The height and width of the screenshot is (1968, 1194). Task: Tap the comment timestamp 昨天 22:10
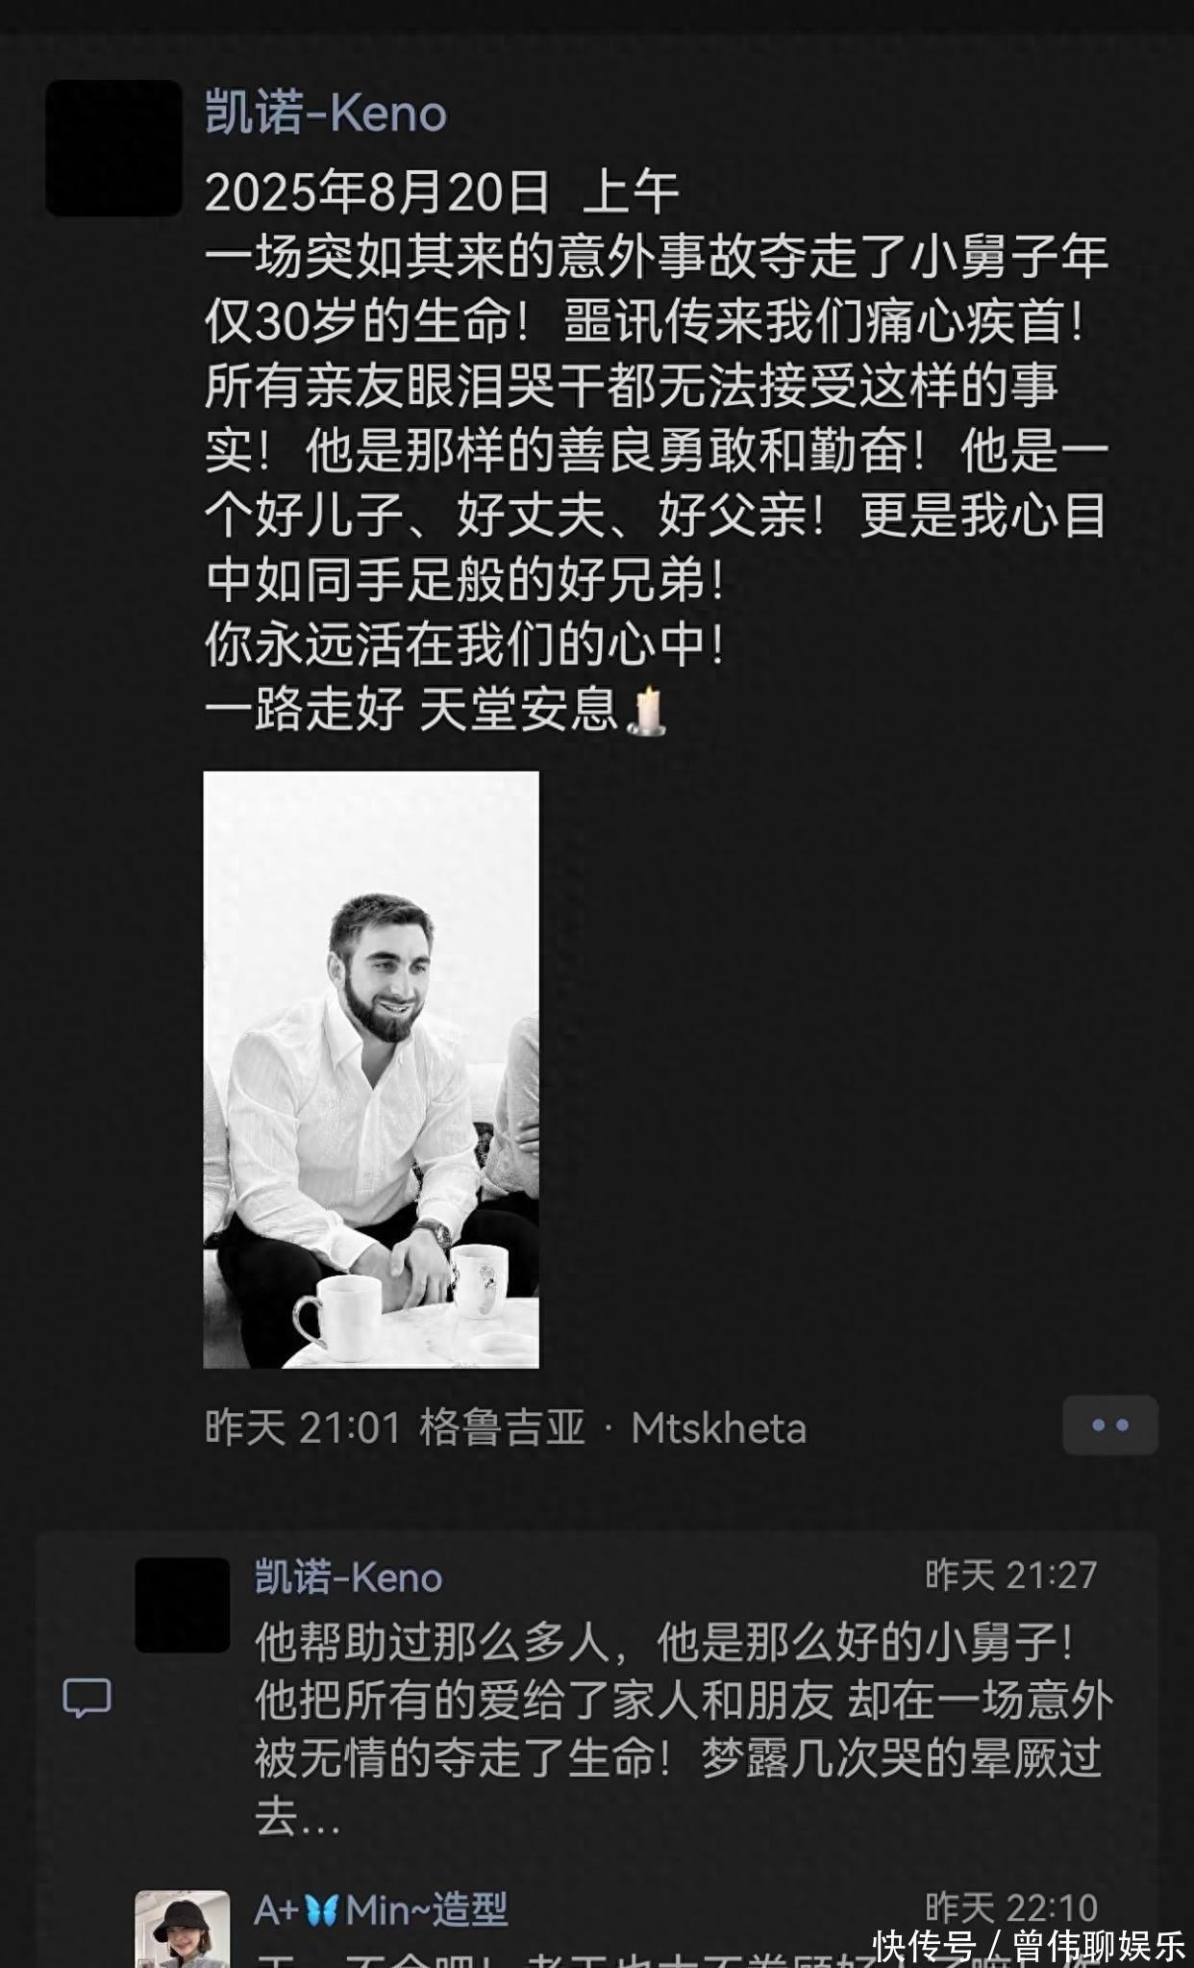click(1010, 1907)
